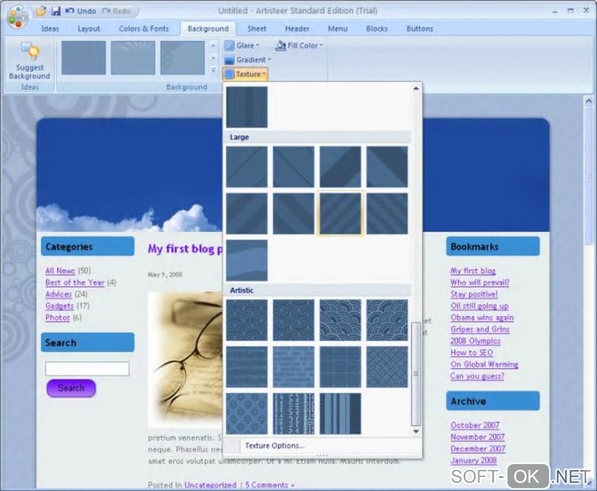The height and width of the screenshot is (491, 597).
Task: Expand the background gallery with the bottom arrow
Action: [213, 70]
